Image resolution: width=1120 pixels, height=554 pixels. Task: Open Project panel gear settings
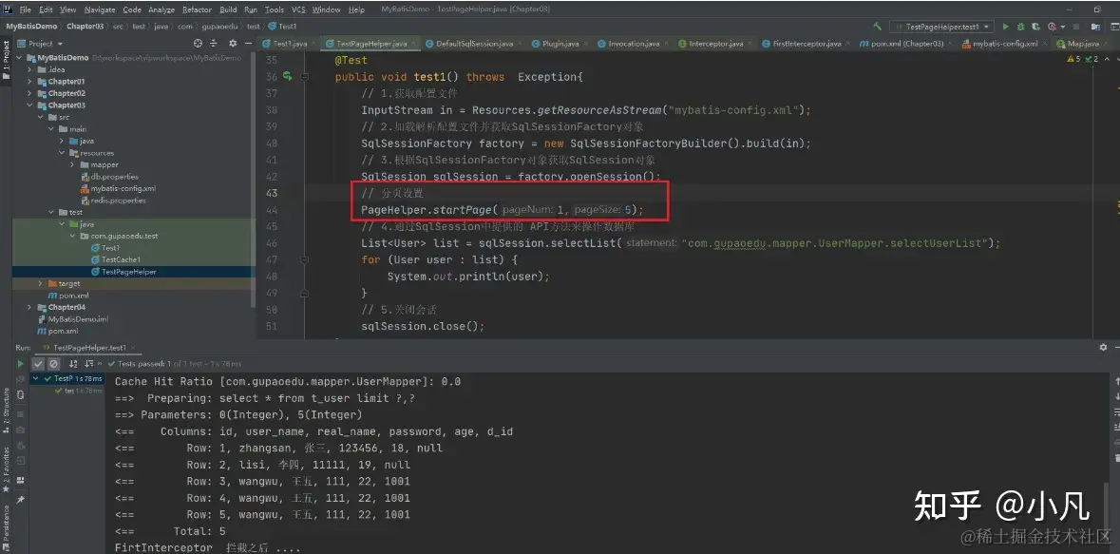[x=233, y=44]
